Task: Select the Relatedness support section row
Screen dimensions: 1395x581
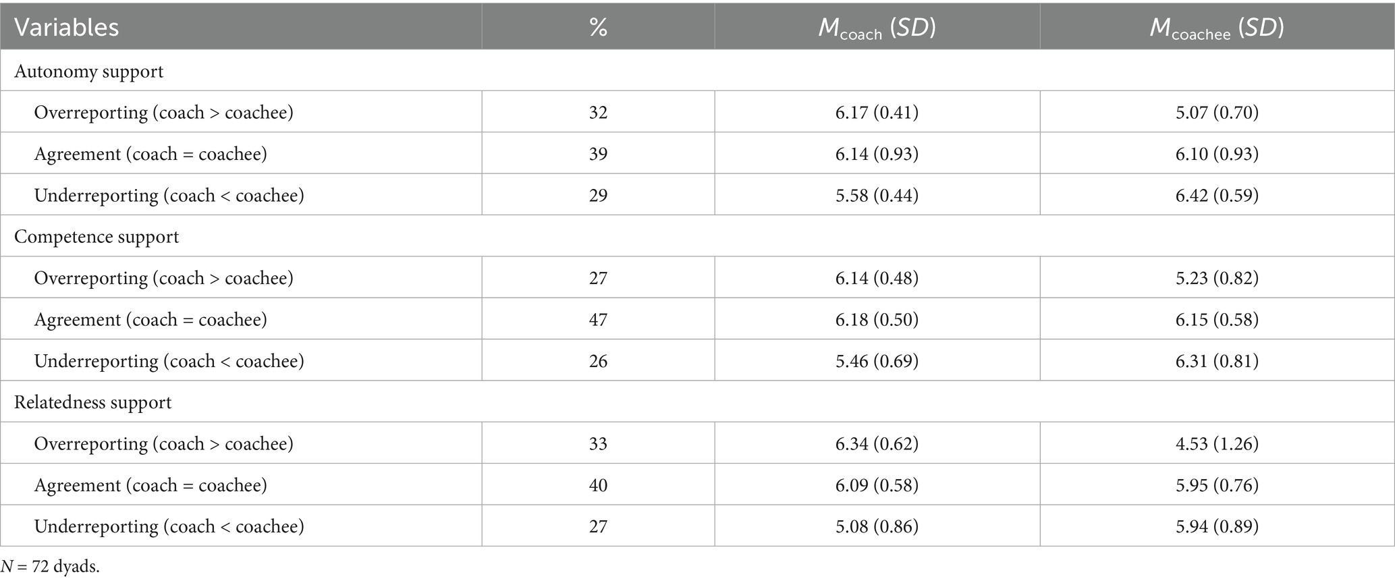Action: [x=93, y=402]
